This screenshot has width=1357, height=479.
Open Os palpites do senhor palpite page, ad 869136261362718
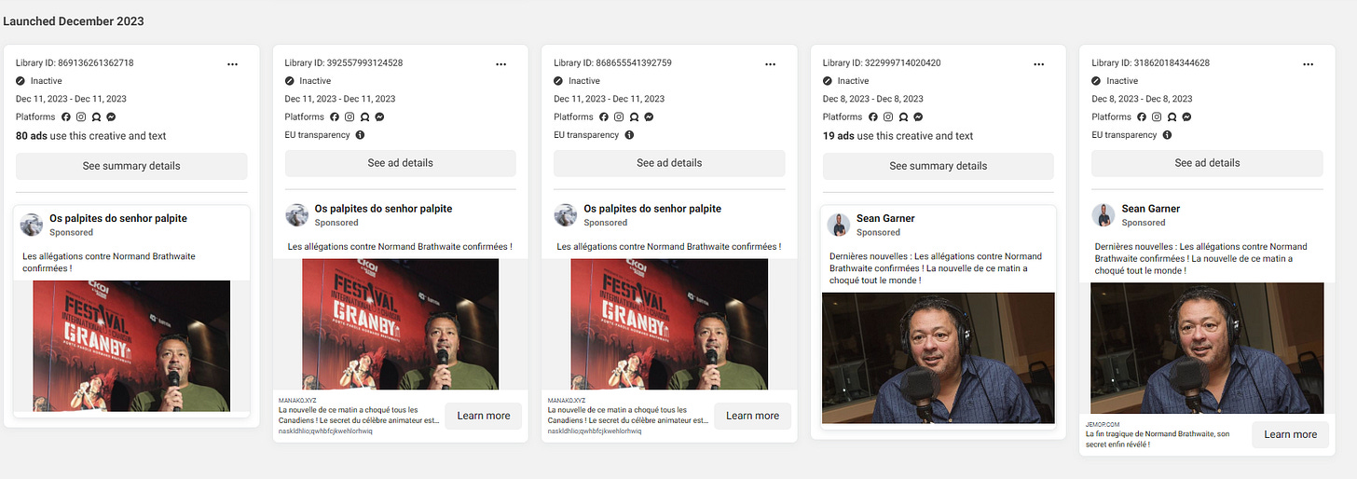coord(118,218)
